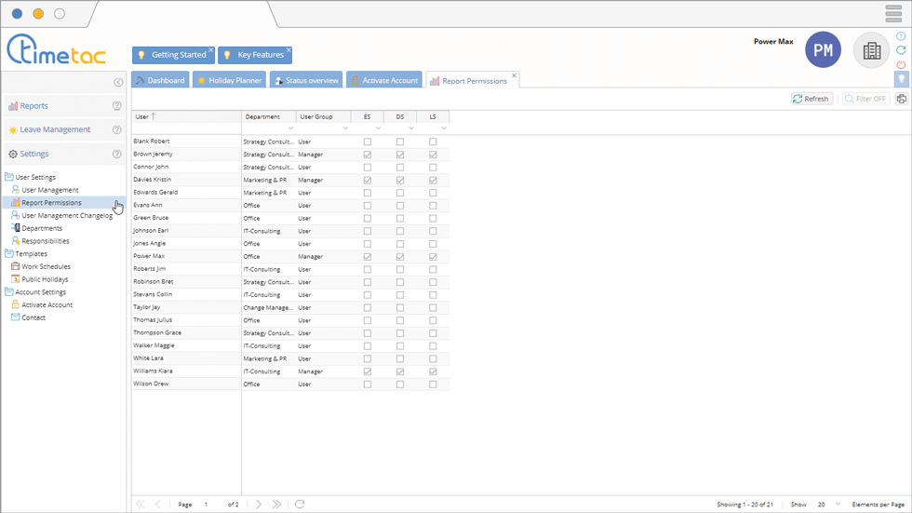912x513 pixels.
Task: Go to the first page of the table
Action: point(141,505)
